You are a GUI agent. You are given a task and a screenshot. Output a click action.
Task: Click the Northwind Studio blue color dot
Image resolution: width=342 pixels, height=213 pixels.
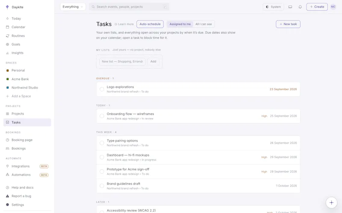tap(7, 88)
